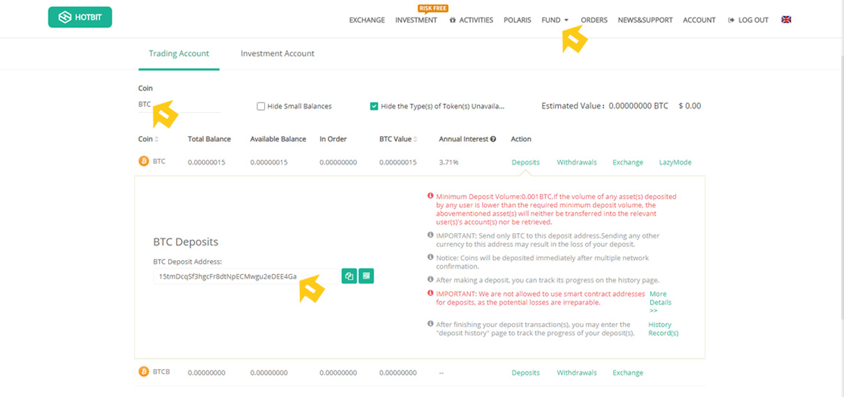Open POLARIS from the navigation bar
Screen dimensions: 844x397
(x=518, y=20)
